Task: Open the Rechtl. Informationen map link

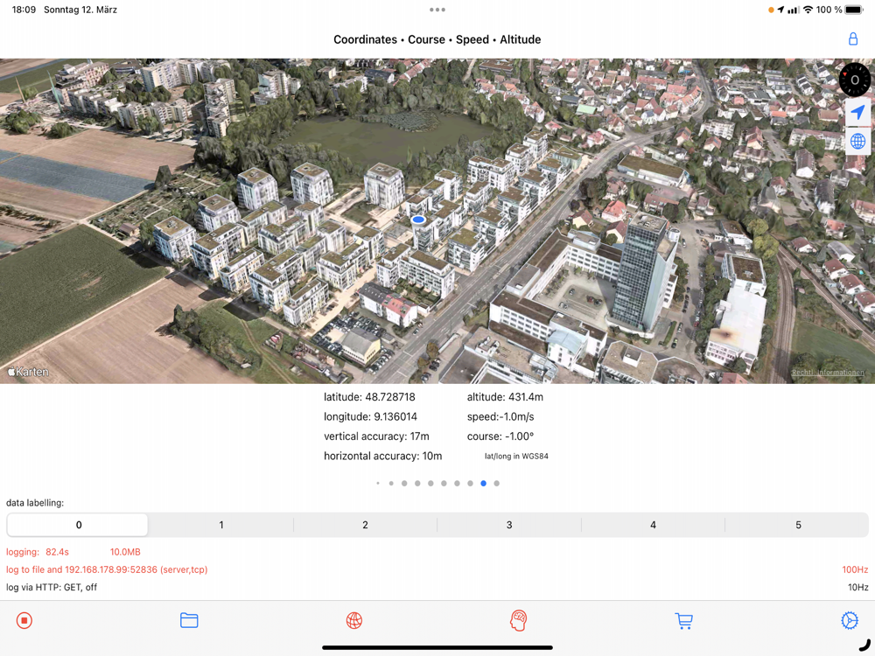Action: tap(827, 373)
